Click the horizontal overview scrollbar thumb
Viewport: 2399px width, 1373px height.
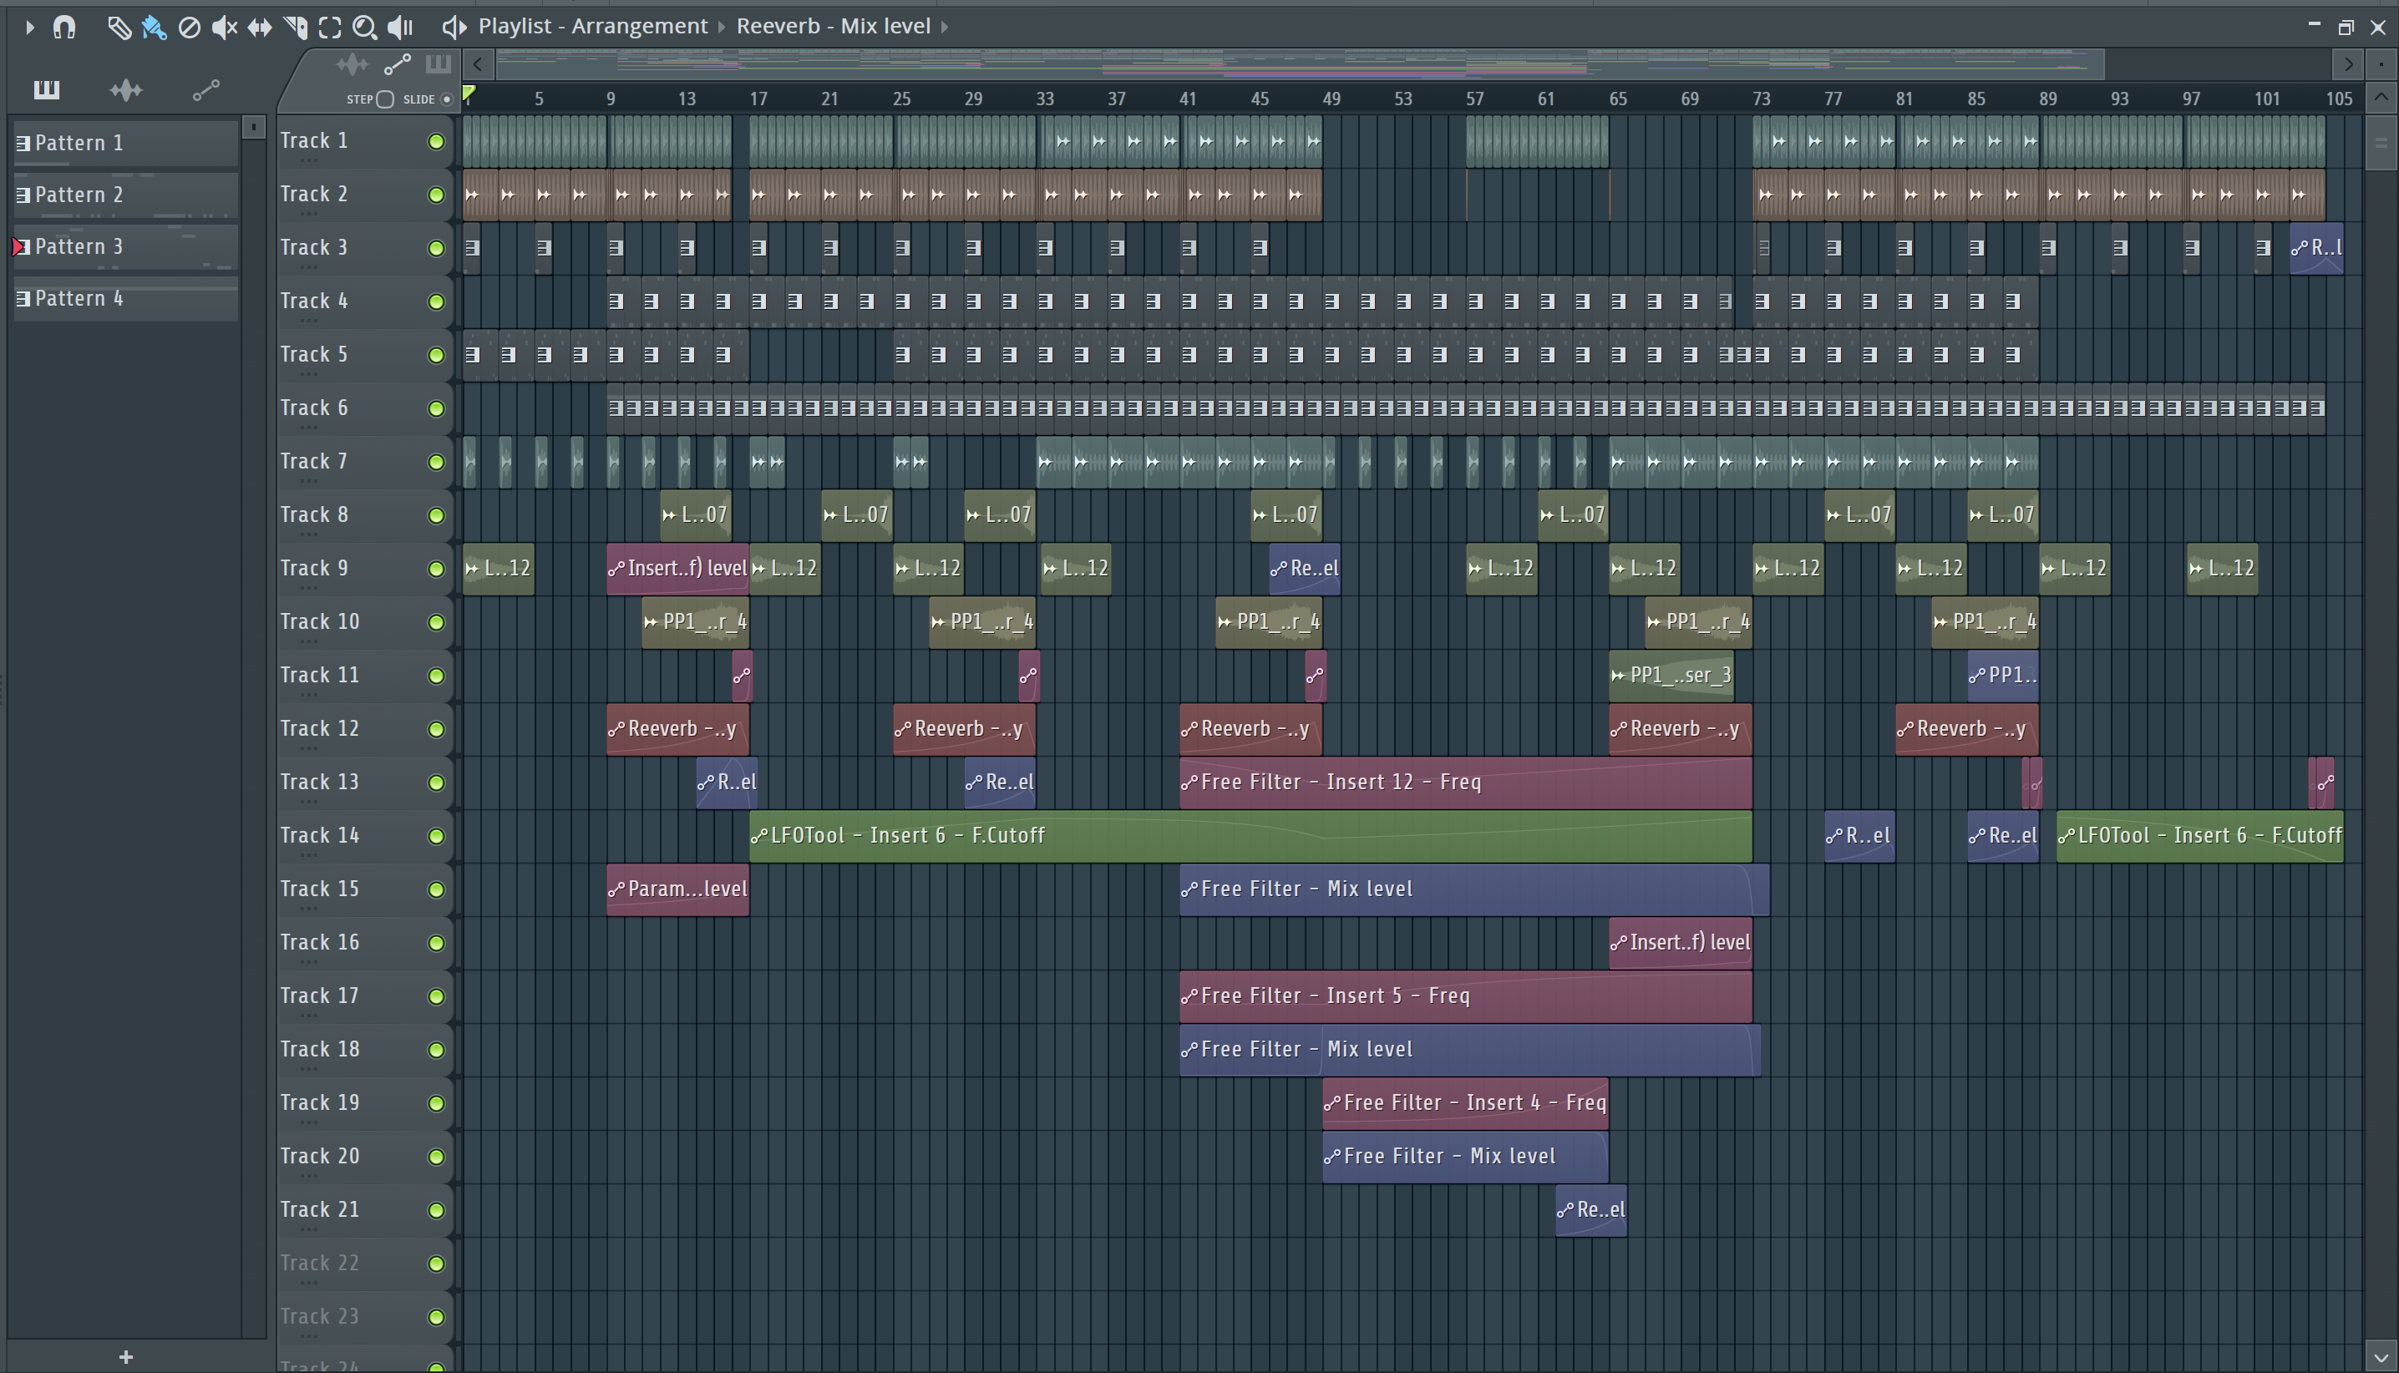click(1301, 64)
